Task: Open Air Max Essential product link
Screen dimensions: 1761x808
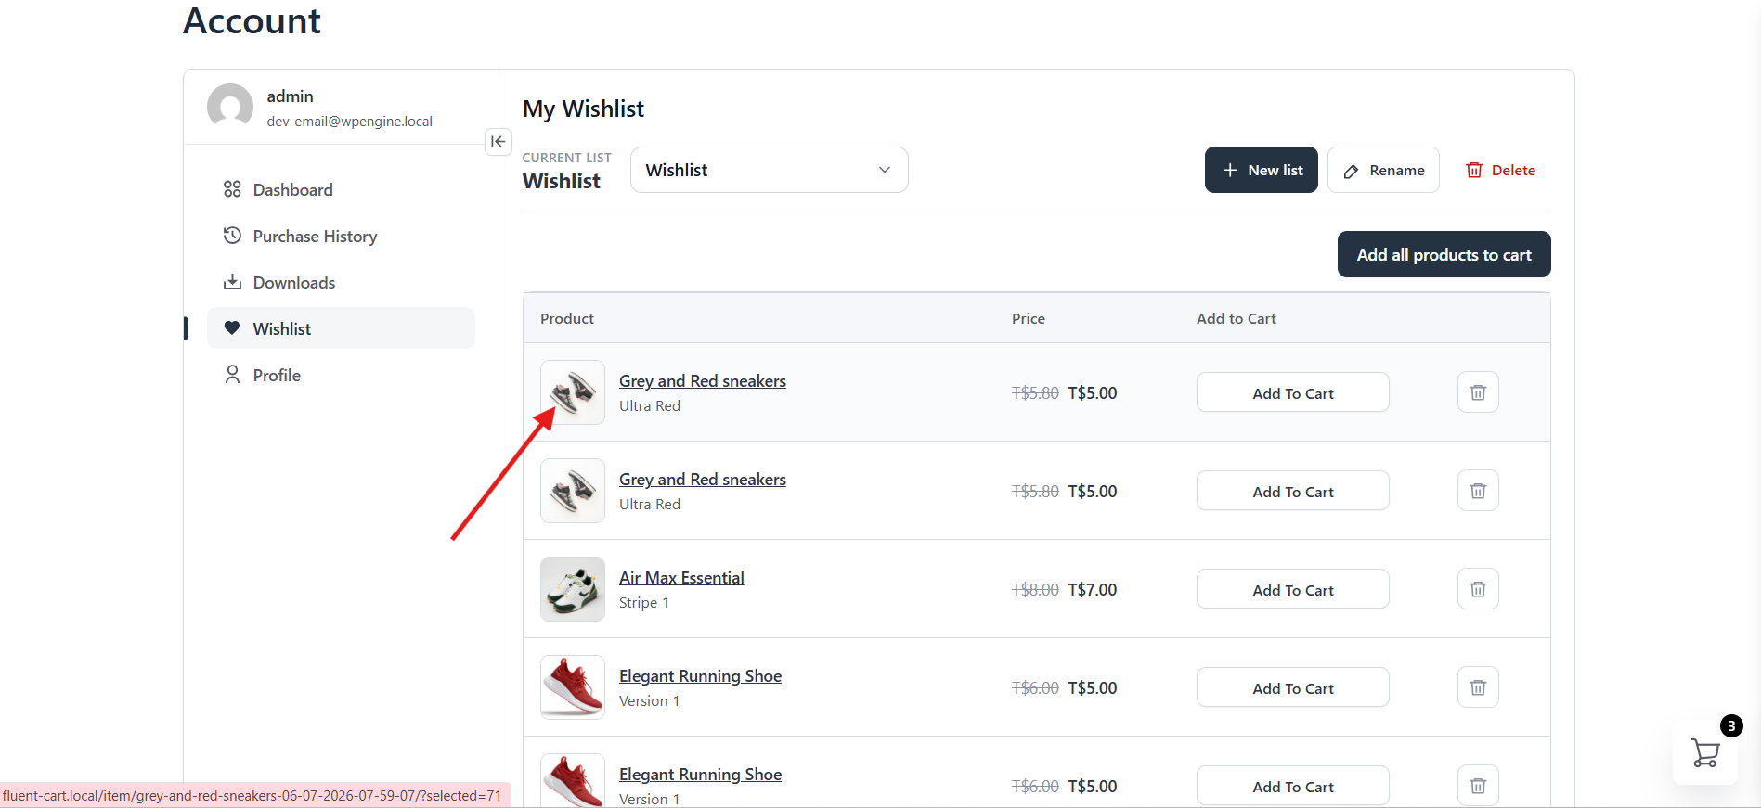Action: [x=681, y=578]
